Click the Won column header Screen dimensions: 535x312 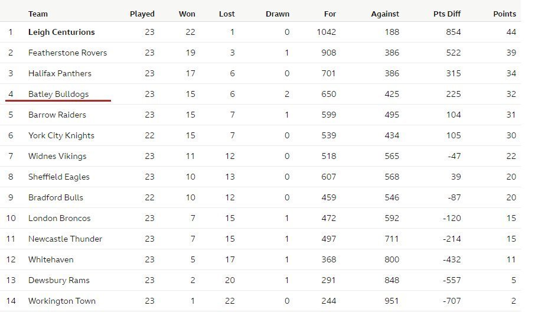(x=187, y=14)
